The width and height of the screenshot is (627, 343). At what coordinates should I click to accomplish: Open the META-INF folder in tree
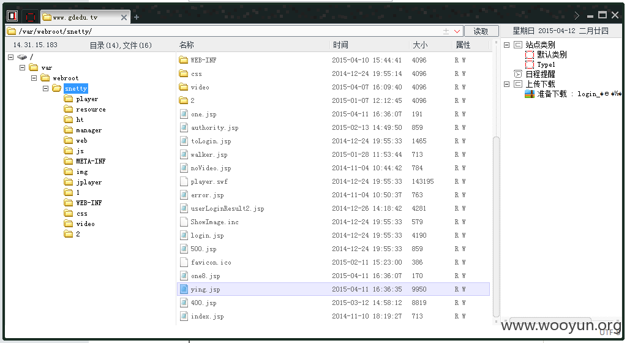point(91,161)
